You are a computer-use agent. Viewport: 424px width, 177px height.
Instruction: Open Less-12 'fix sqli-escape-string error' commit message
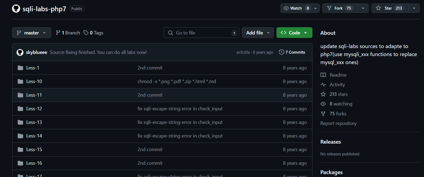[180, 109]
